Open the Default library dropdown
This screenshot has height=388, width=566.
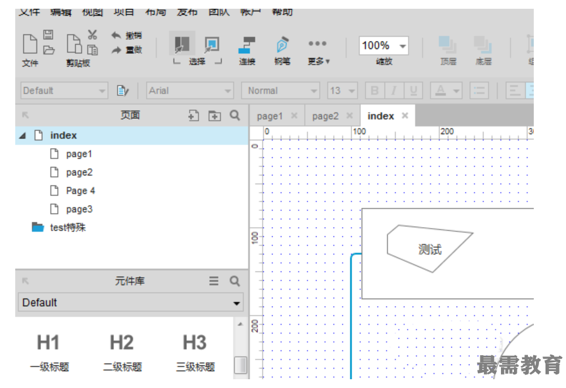pos(131,302)
